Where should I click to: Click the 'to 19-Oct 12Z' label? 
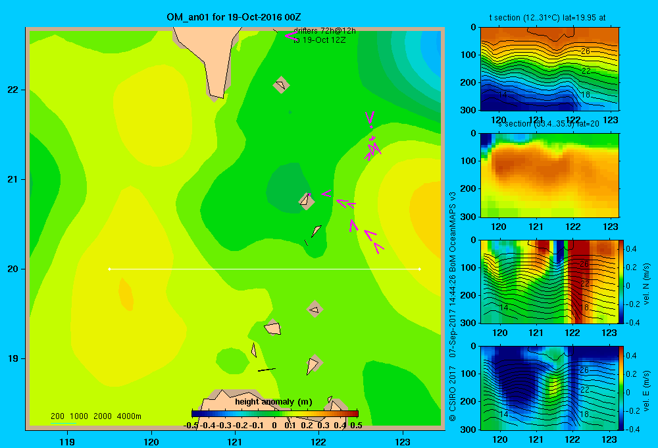319,40
